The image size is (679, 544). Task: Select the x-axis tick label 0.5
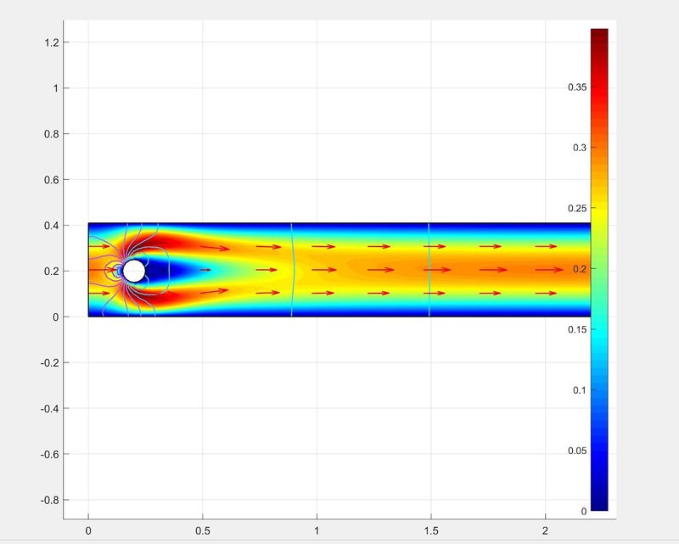click(x=203, y=530)
